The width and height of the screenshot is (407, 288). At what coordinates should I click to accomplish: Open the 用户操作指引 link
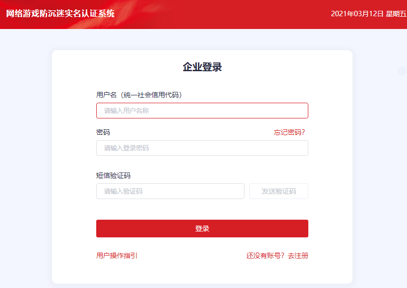click(x=117, y=256)
